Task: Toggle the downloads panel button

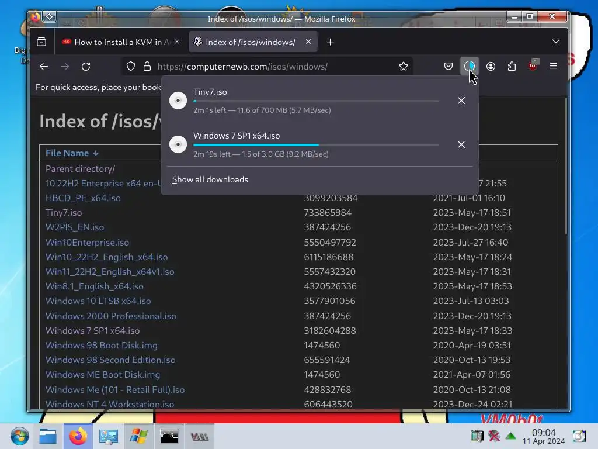Action: coord(470,67)
